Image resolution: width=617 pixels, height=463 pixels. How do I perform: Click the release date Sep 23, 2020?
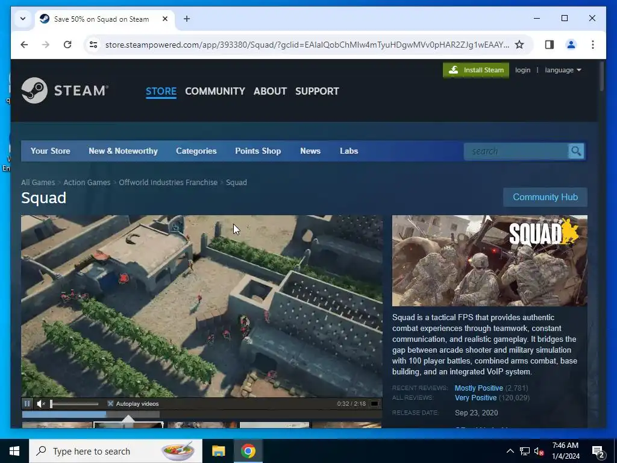(x=476, y=412)
